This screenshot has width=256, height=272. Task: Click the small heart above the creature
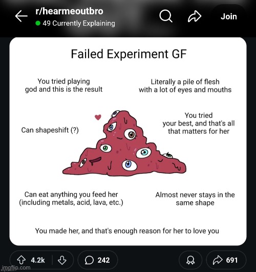[x=98, y=117]
